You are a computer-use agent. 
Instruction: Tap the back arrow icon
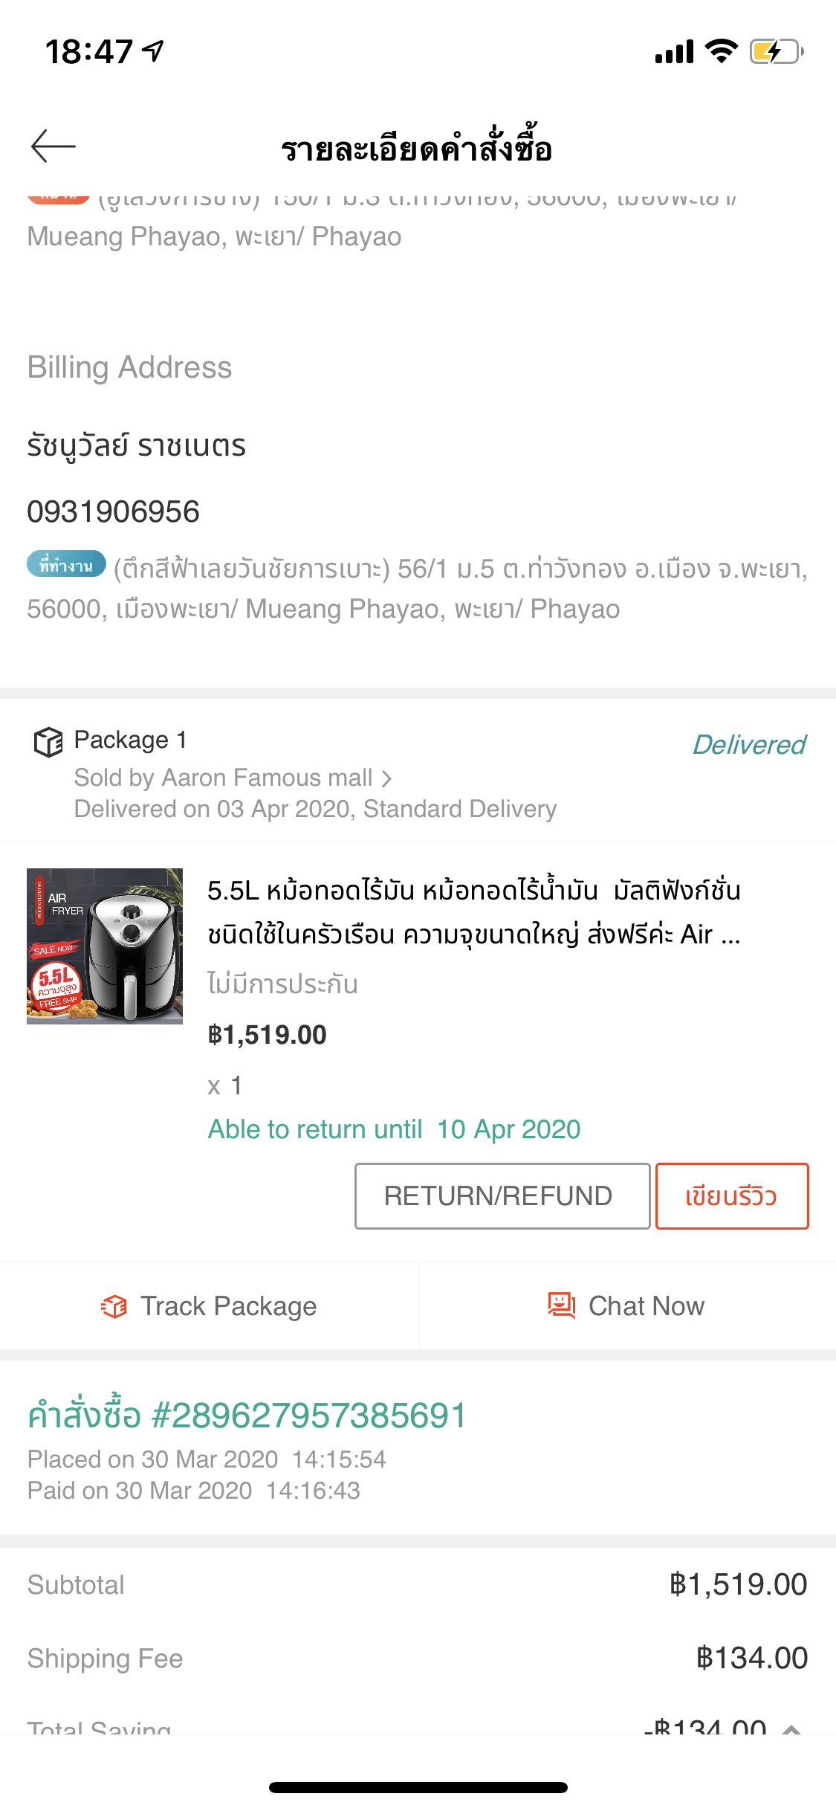(54, 146)
